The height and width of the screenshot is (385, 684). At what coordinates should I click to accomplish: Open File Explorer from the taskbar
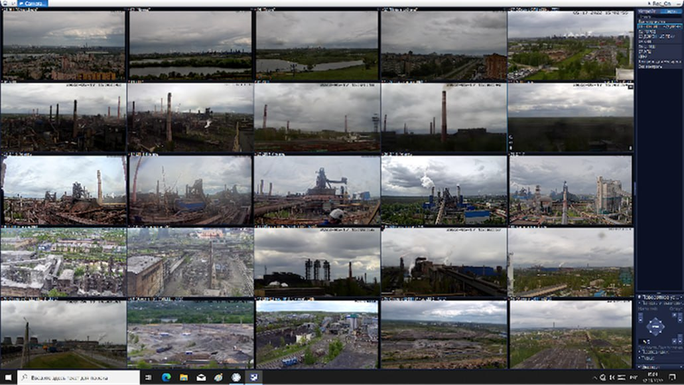(184, 377)
